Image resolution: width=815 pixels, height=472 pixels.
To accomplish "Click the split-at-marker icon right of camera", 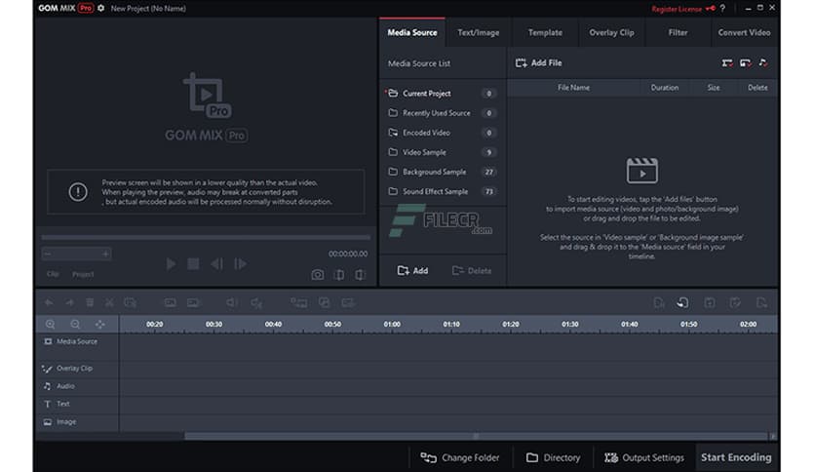I will click(x=339, y=274).
